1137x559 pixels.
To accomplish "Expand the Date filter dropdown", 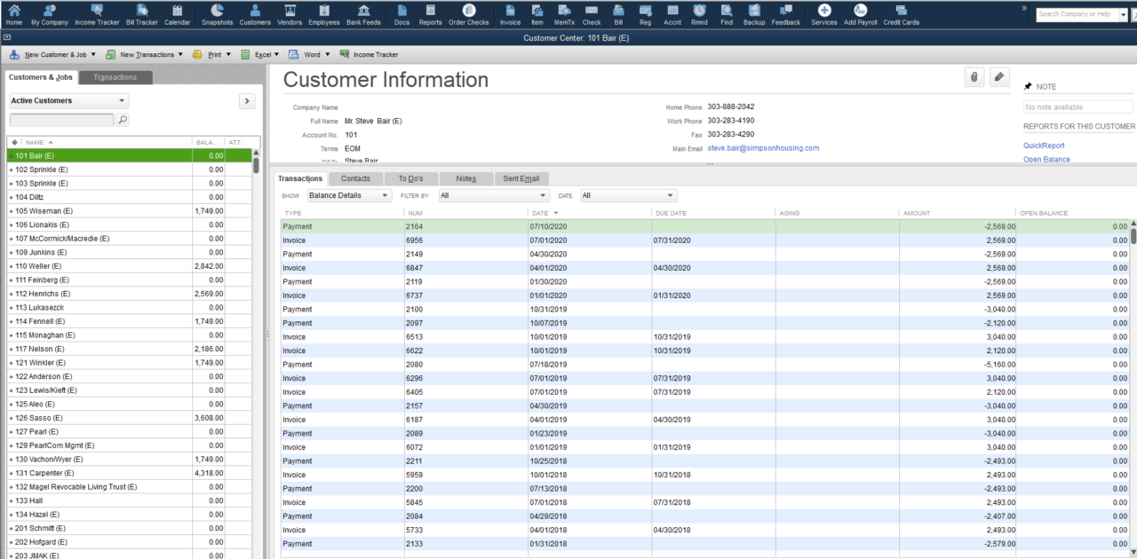I will point(629,195).
